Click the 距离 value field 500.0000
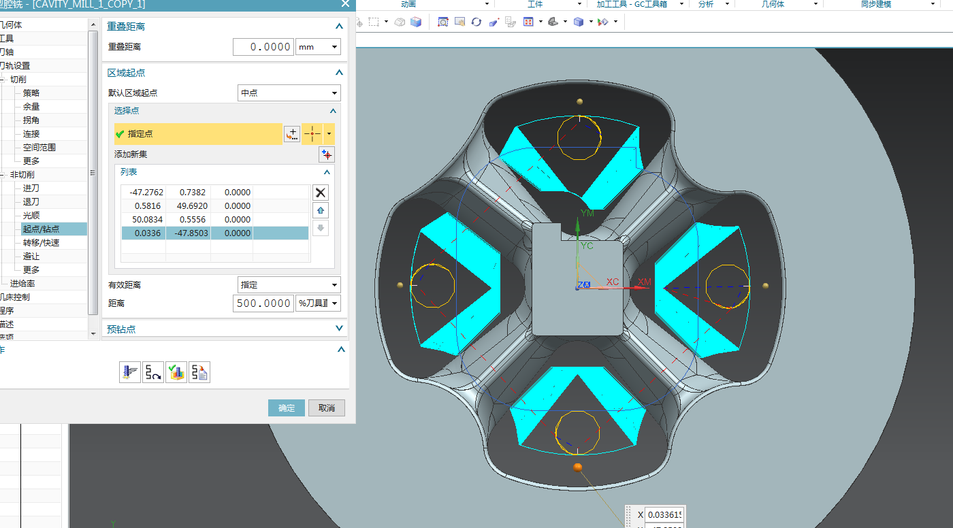 point(263,303)
